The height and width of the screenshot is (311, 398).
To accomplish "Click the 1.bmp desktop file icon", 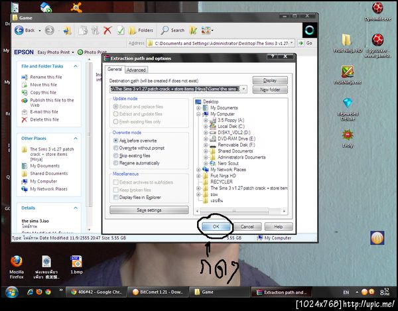I will point(76,265).
